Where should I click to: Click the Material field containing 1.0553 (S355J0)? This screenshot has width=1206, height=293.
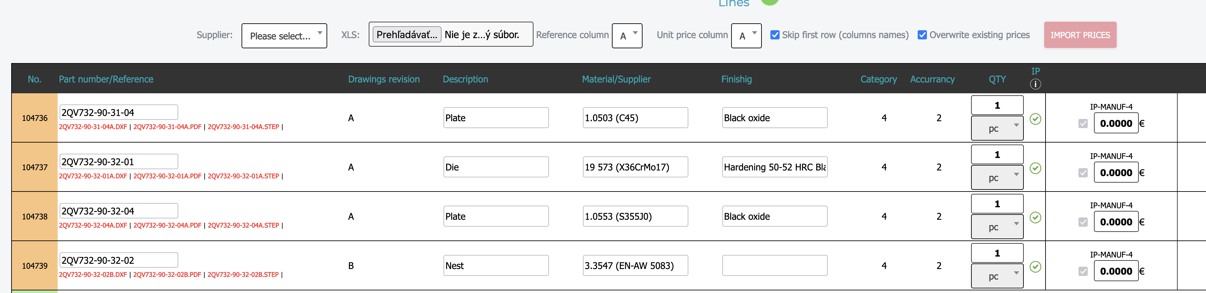pos(635,216)
